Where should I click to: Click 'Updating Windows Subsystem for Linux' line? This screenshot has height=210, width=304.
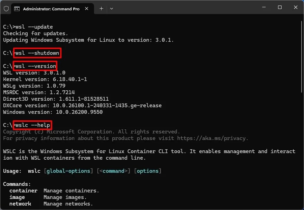coord(88,40)
